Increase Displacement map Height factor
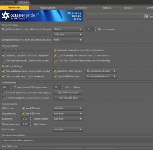This screenshot has height=150, width=153. [x=31, y=123]
